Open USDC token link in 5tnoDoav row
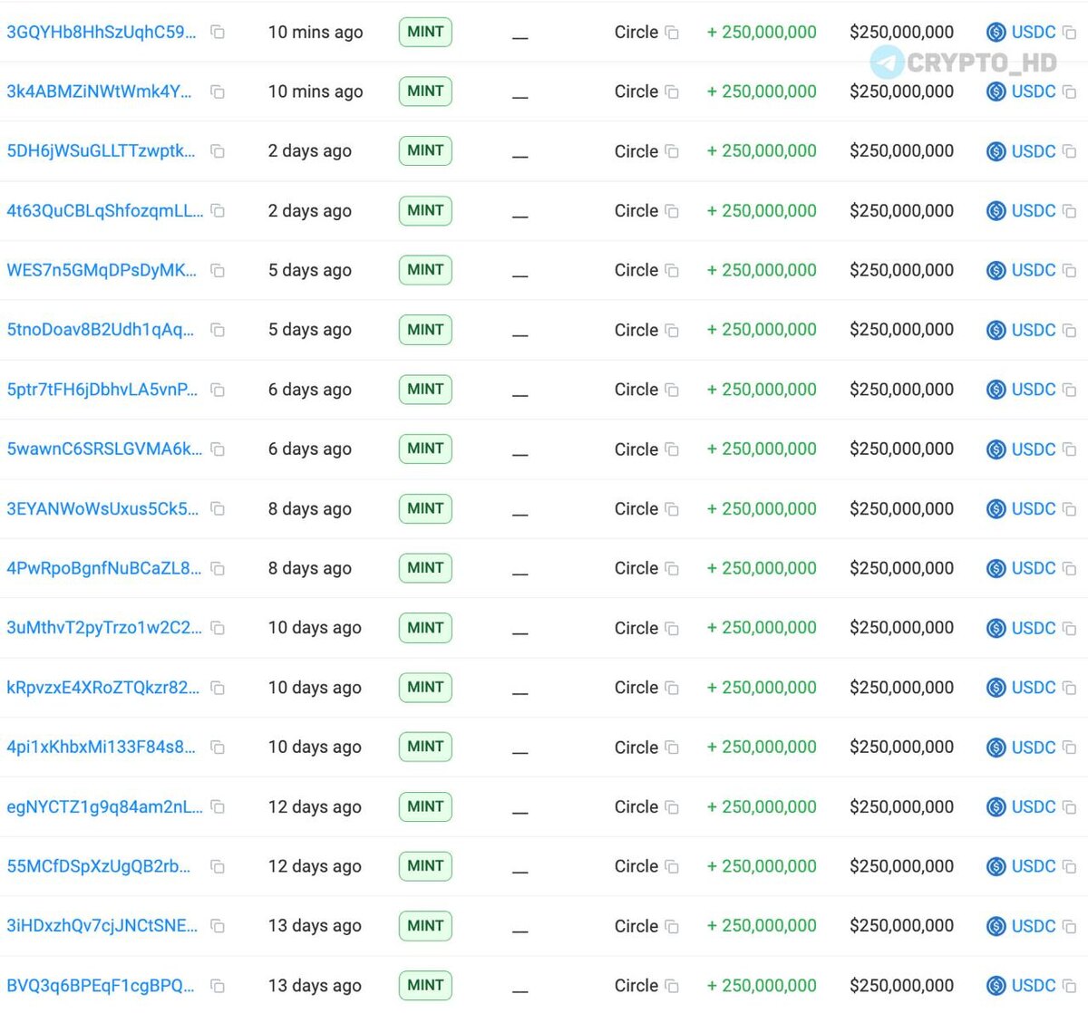Screen dimensions: 1088x1013 1033,330
